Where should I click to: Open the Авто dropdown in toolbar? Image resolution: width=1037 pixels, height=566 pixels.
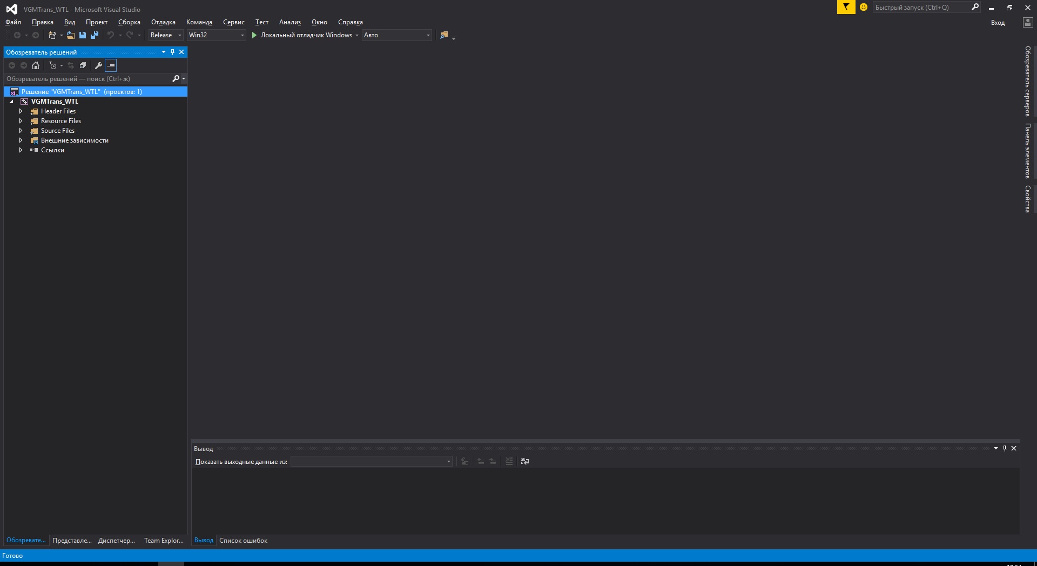click(397, 35)
